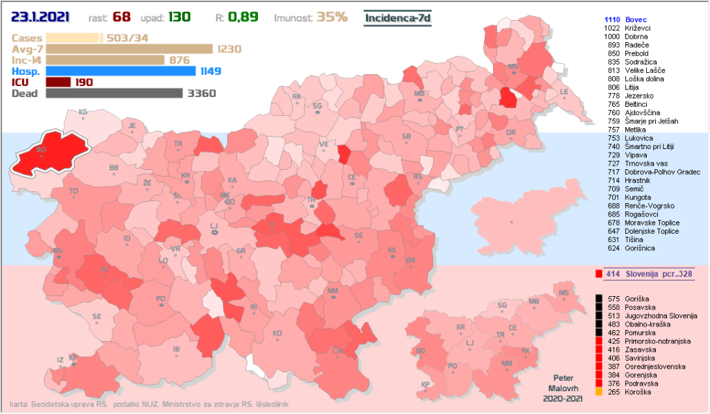
Task: Click the LJ marker on the main map
Action: click(214, 229)
